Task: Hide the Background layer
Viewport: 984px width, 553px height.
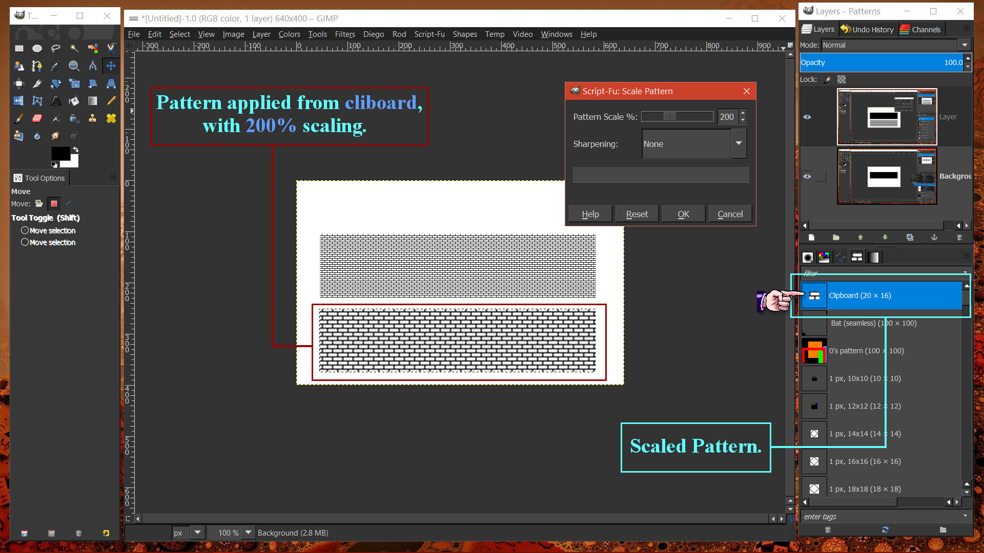Action: pyautogui.click(x=807, y=176)
